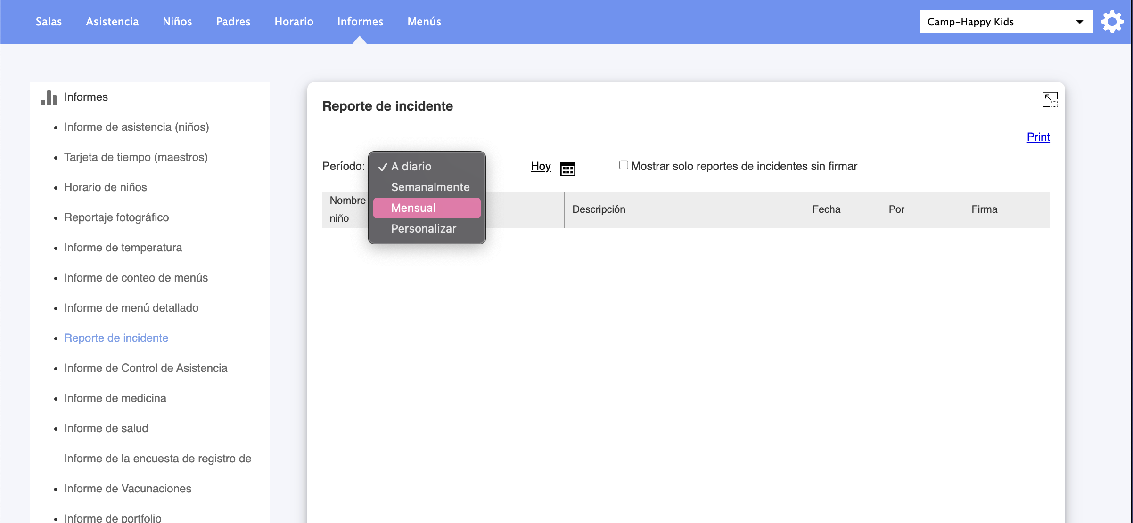Select Reportaje fotográfico report
Screen dimensions: 1133x523
pos(116,217)
